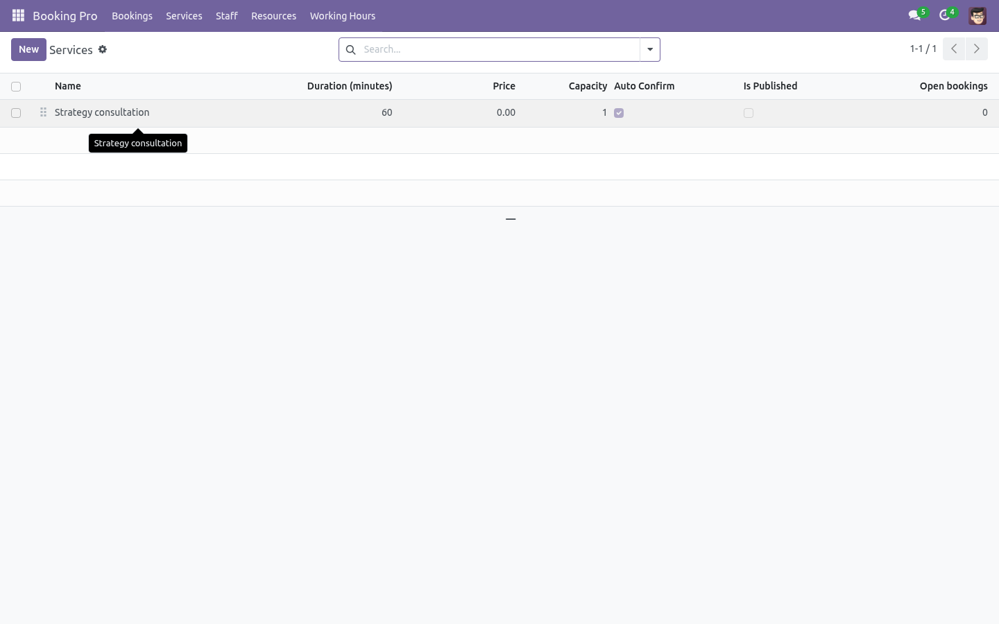Viewport: 999px width, 624px height.
Task: Go to previous page arrow
Action: [954, 49]
